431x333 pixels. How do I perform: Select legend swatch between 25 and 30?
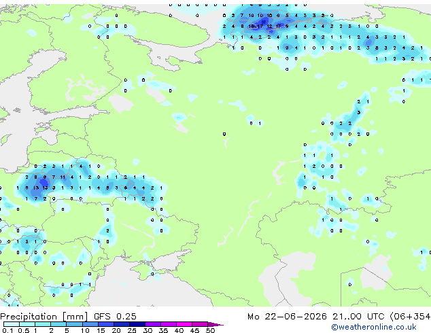pyautogui.click(x=137, y=324)
